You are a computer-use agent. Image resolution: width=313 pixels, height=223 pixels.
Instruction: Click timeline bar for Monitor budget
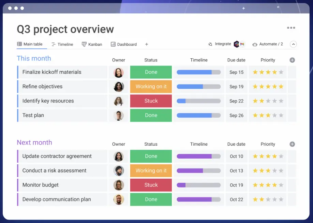(199, 185)
